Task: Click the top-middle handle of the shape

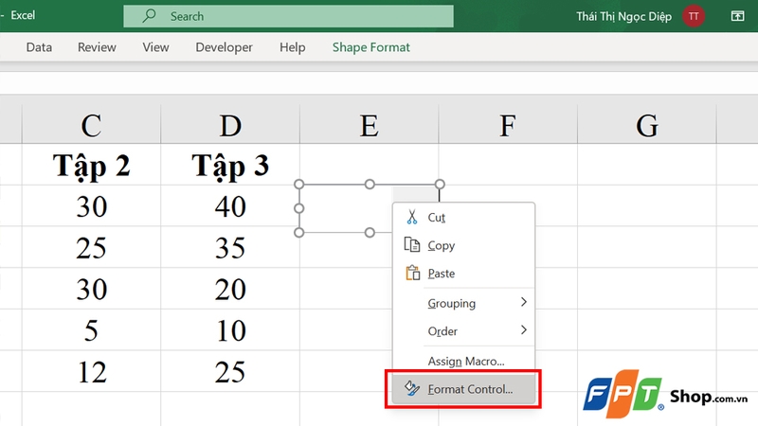Action: [370, 184]
